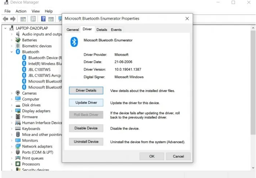256x178 pixels.
Task: Click the Biometric devices fingerprint icon
Action: coord(18,46)
